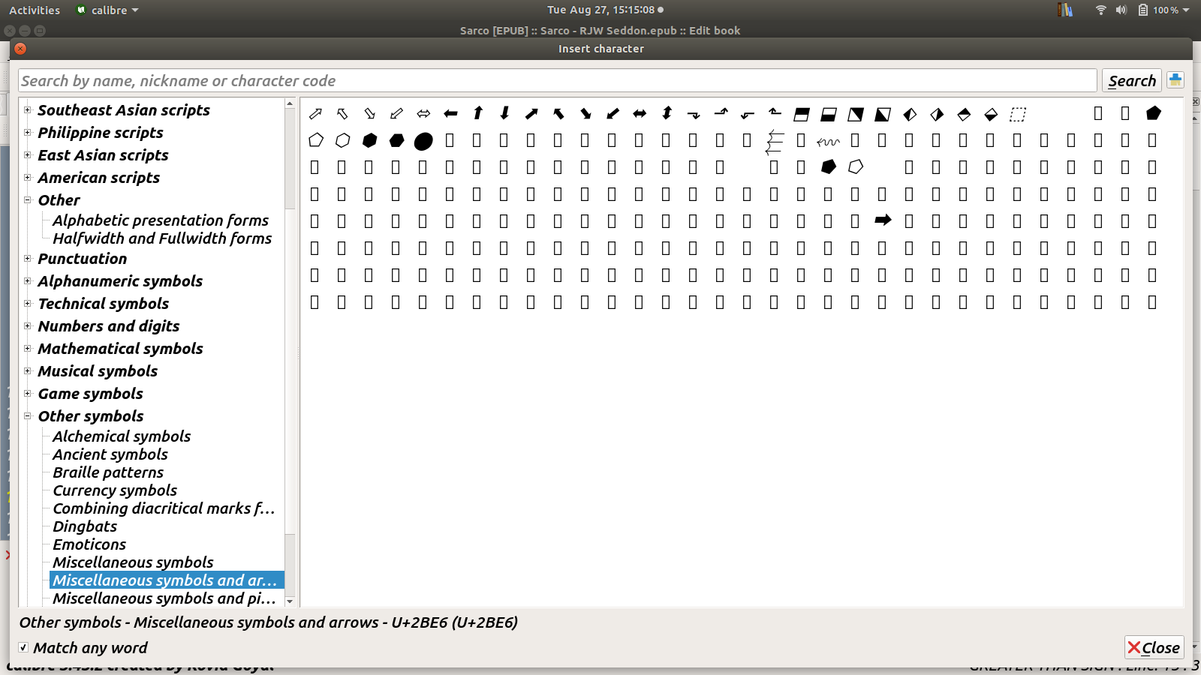This screenshot has height=675, width=1201.
Task: Choose the wavy leftwards arrow glyph
Action: [x=829, y=142]
